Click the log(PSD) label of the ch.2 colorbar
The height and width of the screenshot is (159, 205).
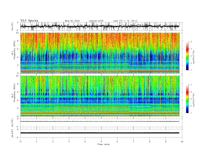pyautogui.click(x=194, y=100)
